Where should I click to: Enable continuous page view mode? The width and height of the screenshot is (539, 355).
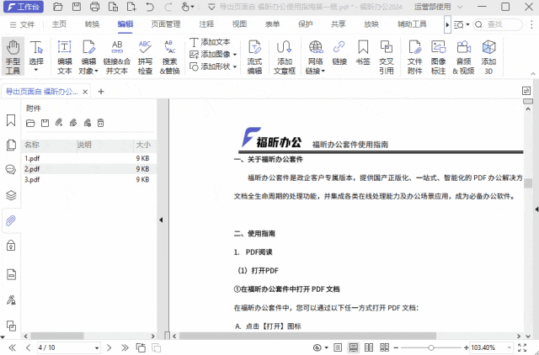(x=354, y=348)
